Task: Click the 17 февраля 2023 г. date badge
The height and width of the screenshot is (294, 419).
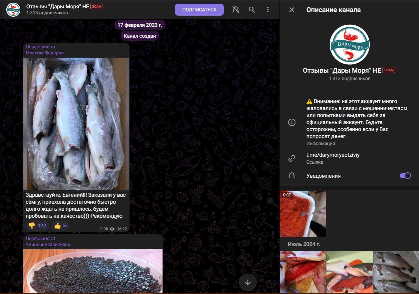Action: 140,25
